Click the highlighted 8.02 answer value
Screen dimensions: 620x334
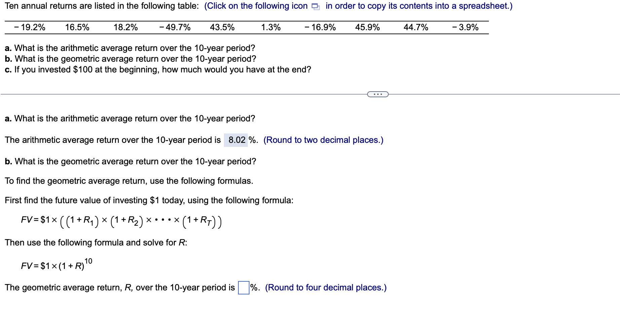point(236,140)
